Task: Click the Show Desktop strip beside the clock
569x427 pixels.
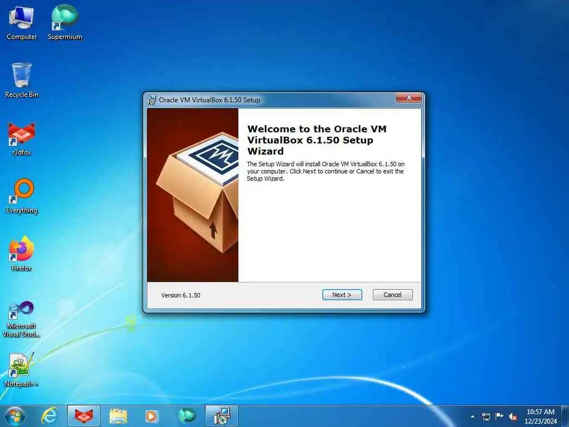Action: [565, 416]
